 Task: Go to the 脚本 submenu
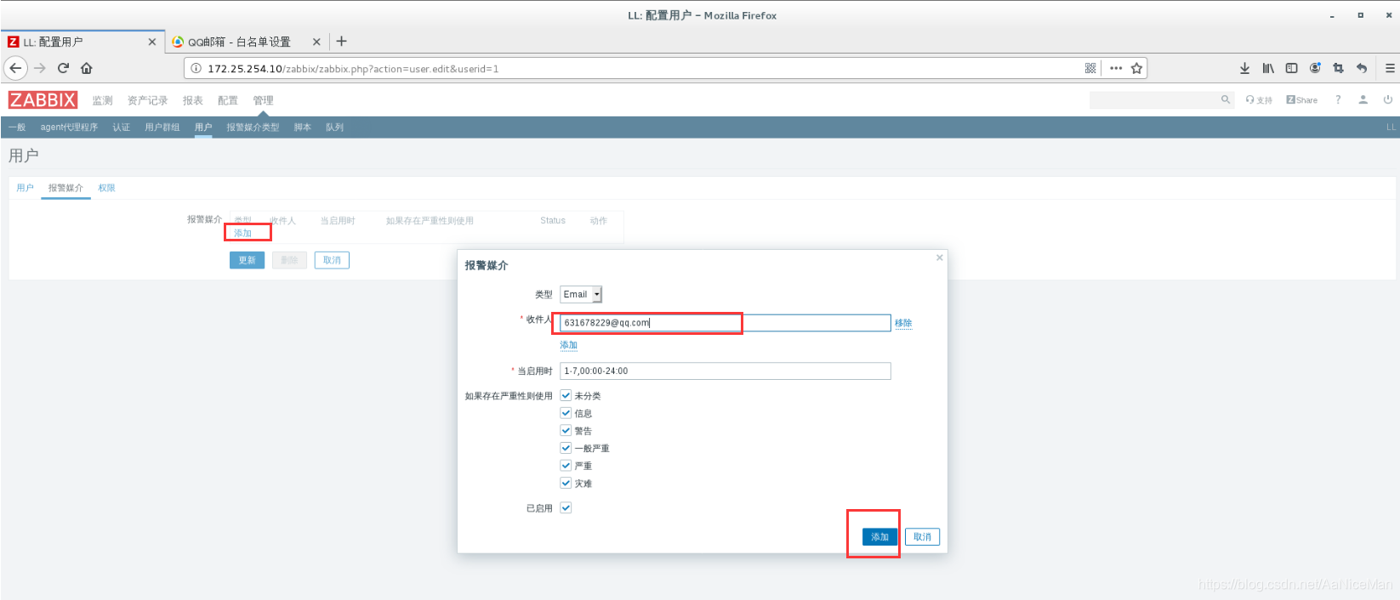click(x=303, y=127)
